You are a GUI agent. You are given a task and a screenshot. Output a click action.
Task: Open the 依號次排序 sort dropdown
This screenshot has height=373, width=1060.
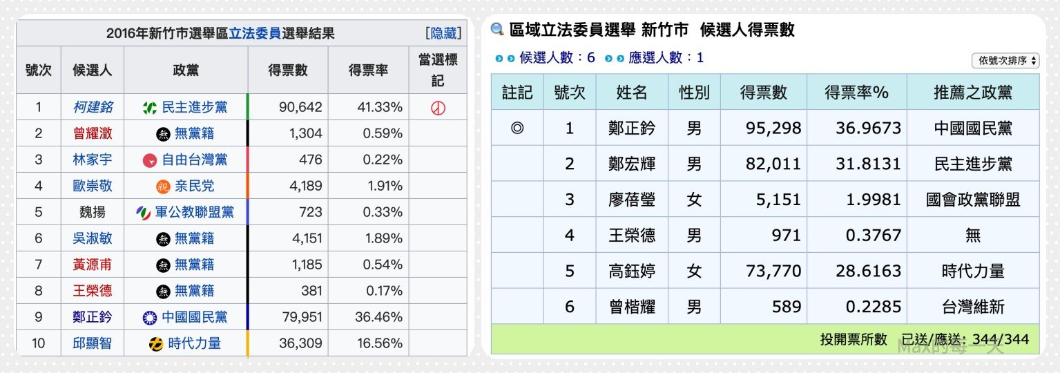[x=1005, y=61]
